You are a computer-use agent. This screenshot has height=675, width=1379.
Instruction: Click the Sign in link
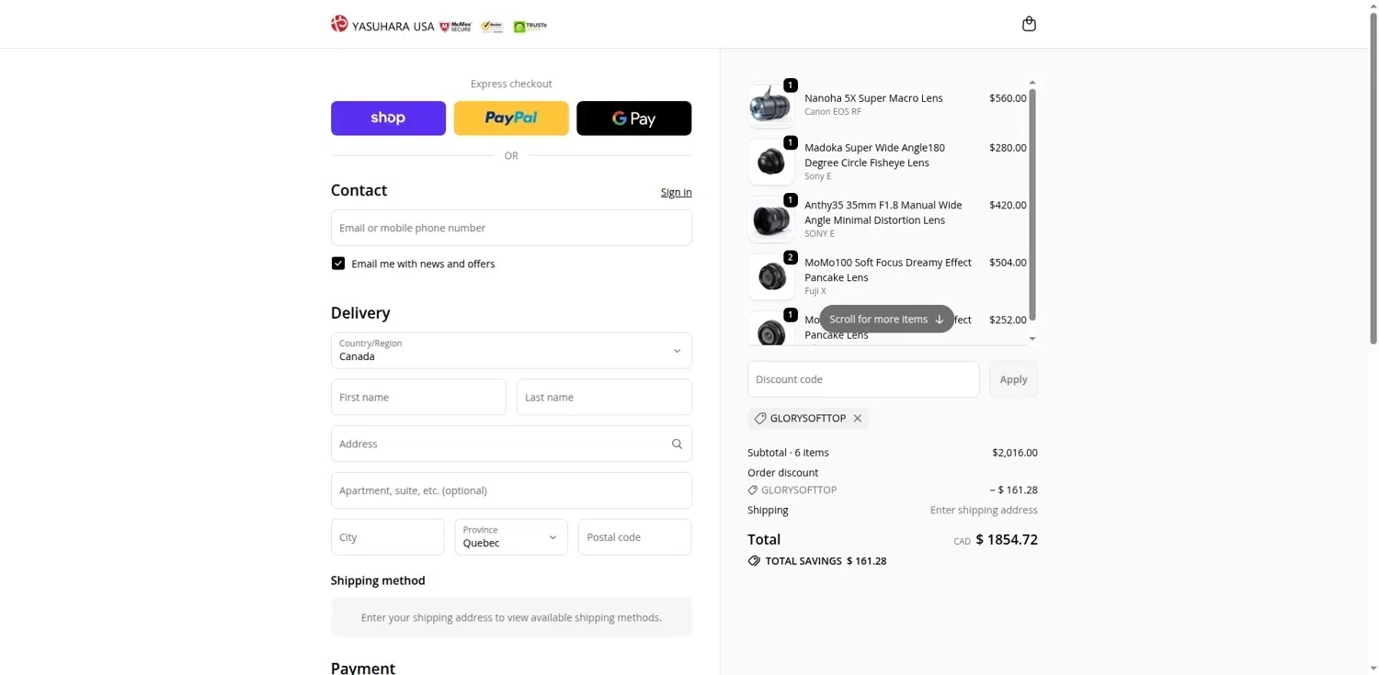pos(676,193)
